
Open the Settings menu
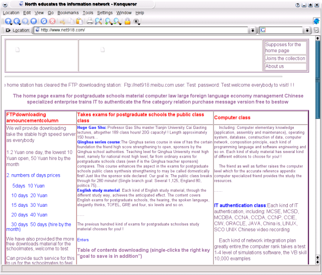coord(105,13)
